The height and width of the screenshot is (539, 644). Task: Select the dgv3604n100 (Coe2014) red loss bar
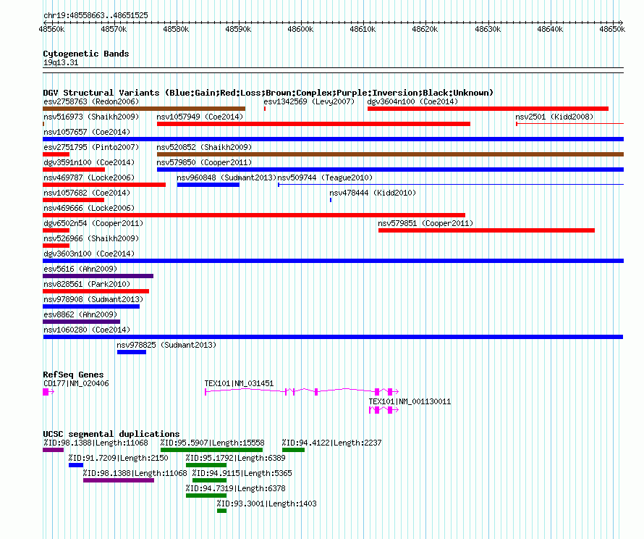pos(488,109)
